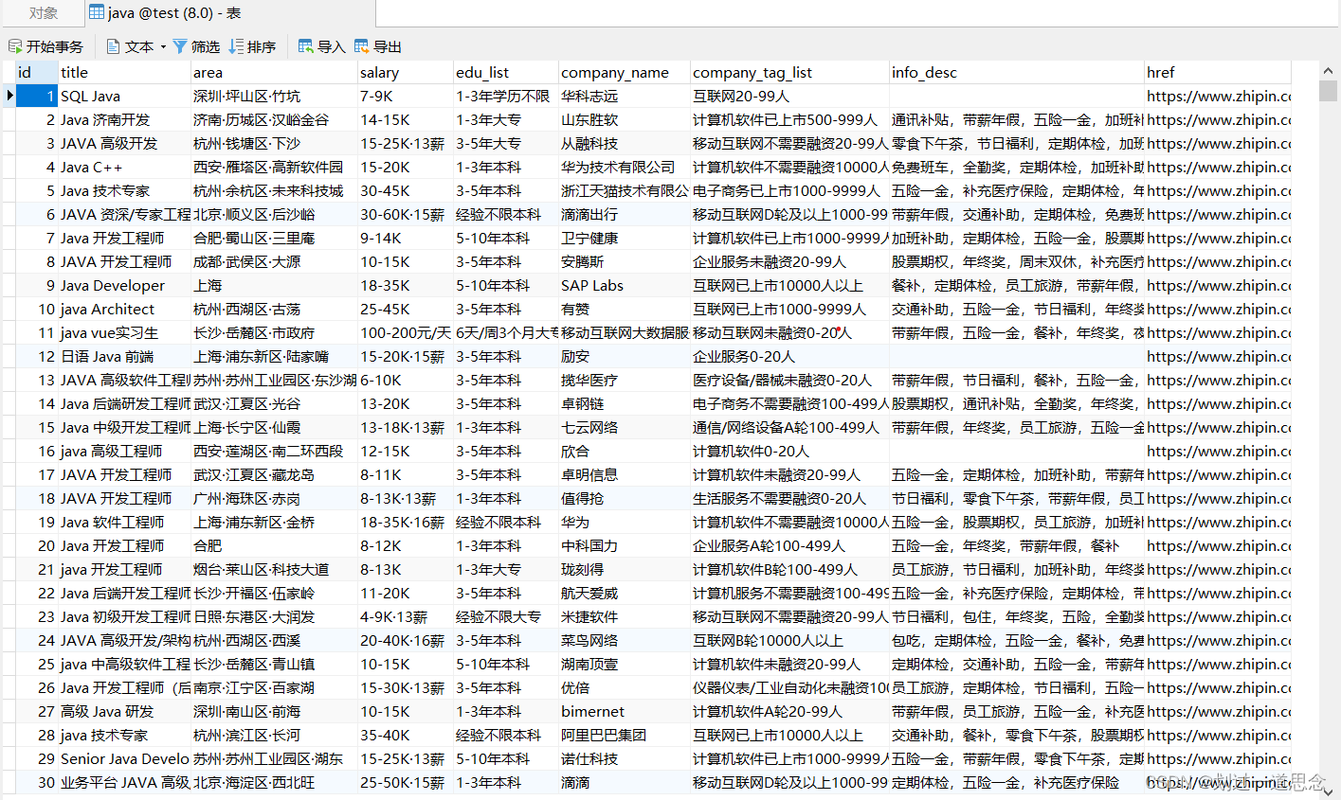Select the company cell '阿里巴巴集团'
This screenshot has height=800, width=1341.
point(625,735)
